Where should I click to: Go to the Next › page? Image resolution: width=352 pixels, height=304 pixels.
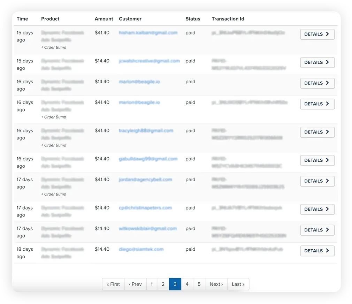coord(216,284)
